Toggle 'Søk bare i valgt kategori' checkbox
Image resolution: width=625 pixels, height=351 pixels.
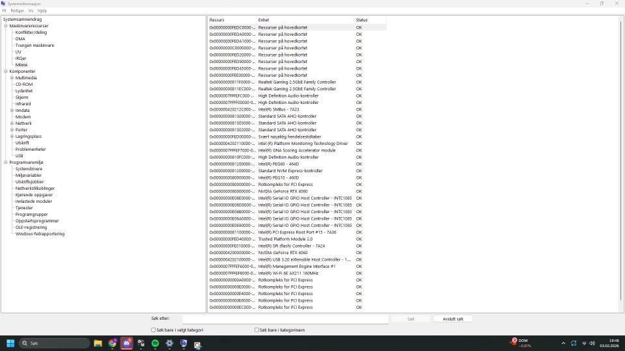click(x=154, y=330)
